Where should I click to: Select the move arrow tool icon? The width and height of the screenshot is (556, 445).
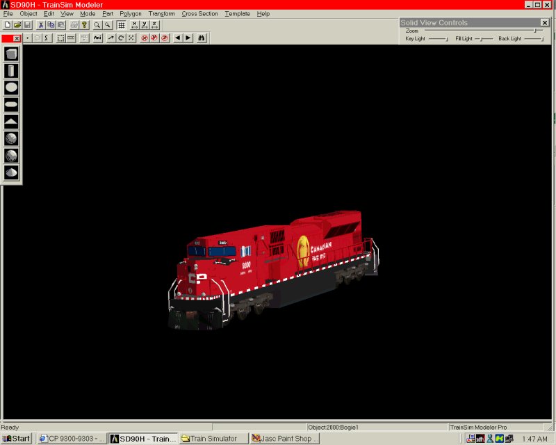coord(111,38)
